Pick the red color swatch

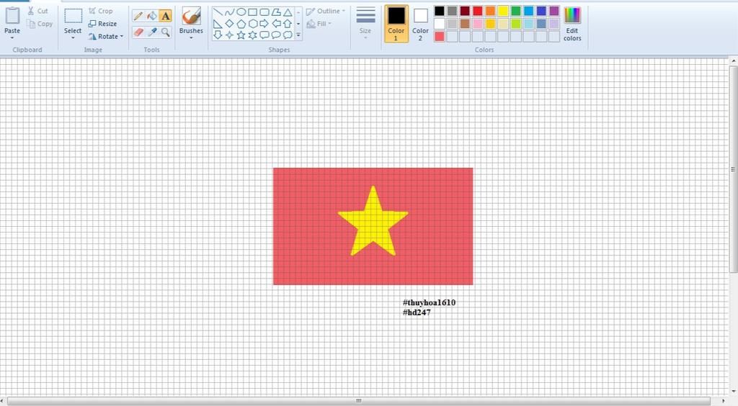point(478,11)
